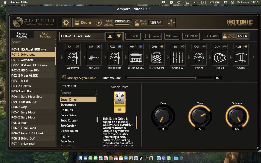This screenshot has width=261, height=163.
Task: Select the Graphic EQ module
Action: click(178, 58)
